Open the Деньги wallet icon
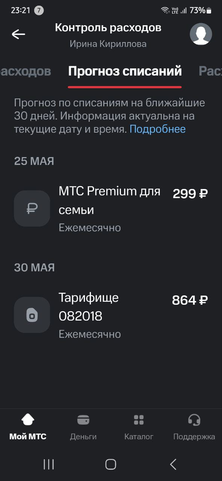This screenshot has width=222, height=481. click(83, 419)
